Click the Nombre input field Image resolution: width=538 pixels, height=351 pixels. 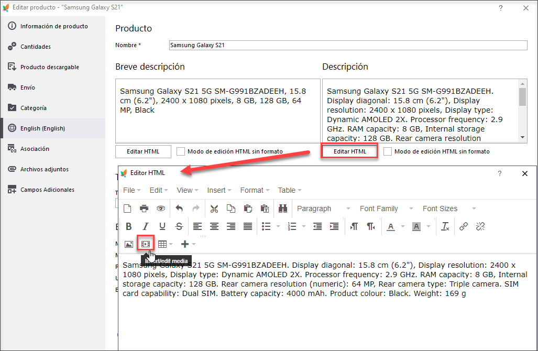pyautogui.click(x=348, y=45)
